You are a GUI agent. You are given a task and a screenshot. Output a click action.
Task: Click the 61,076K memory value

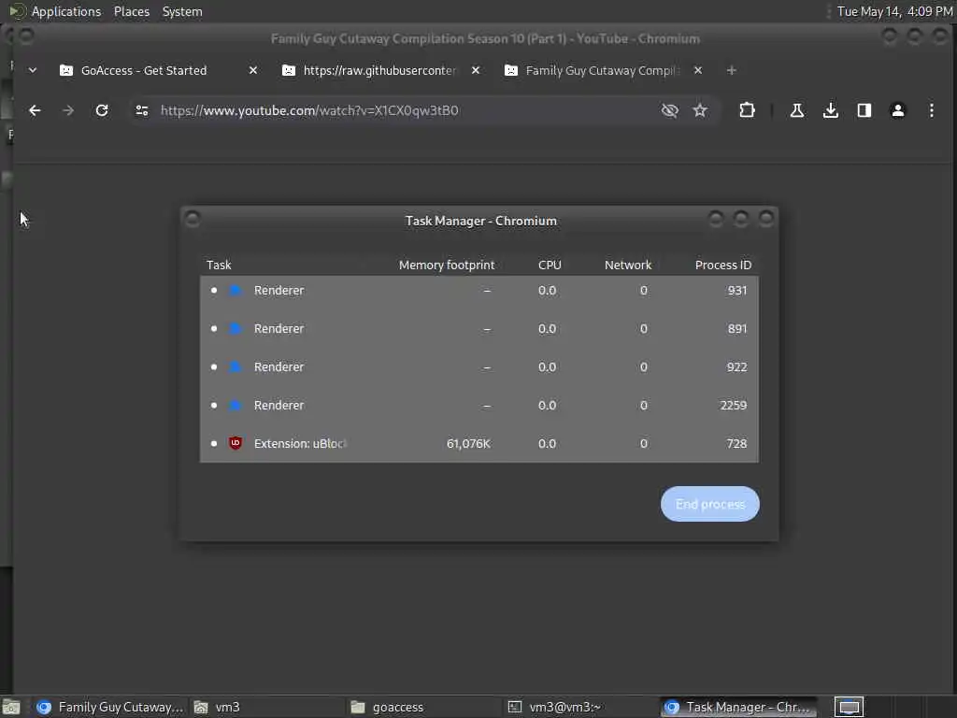pyautogui.click(x=468, y=444)
